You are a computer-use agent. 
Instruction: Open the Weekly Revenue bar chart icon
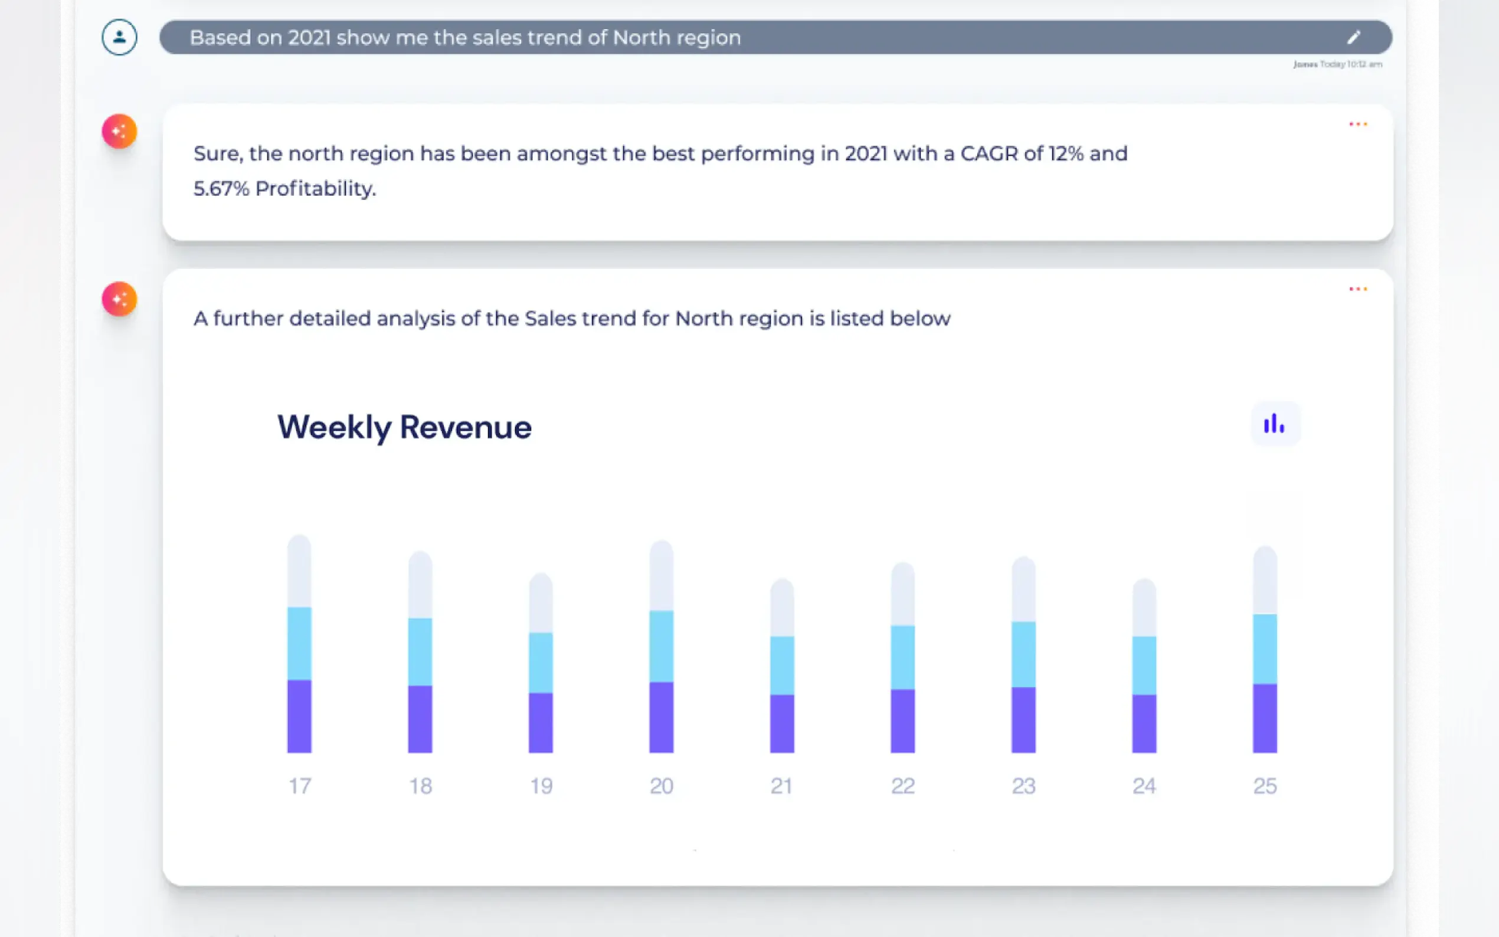click(1274, 424)
